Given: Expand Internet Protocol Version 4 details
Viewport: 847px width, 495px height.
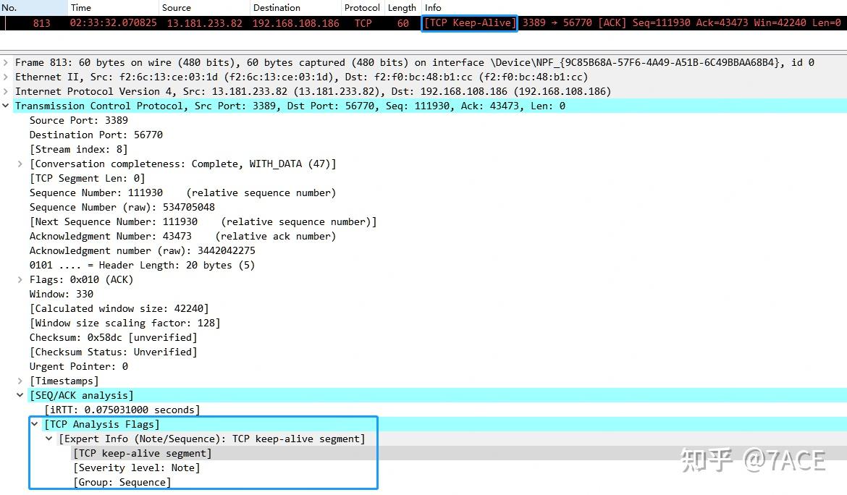Looking at the screenshot, I should [6, 91].
